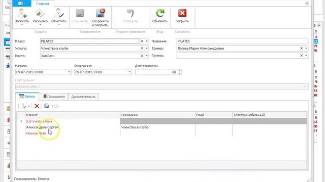Collapse the ribbon with the up arrow

coord(307,4)
